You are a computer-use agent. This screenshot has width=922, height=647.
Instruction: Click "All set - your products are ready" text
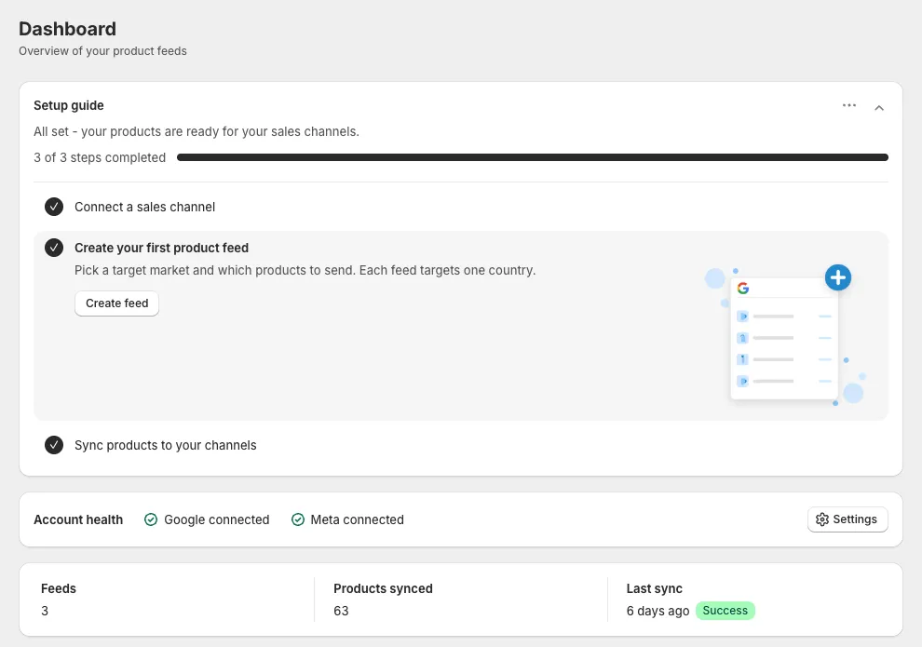[x=196, y=131]
